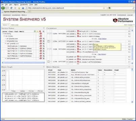Tick the checkbox for first escalation group
The image size is (136, 121).
point(49,34)
